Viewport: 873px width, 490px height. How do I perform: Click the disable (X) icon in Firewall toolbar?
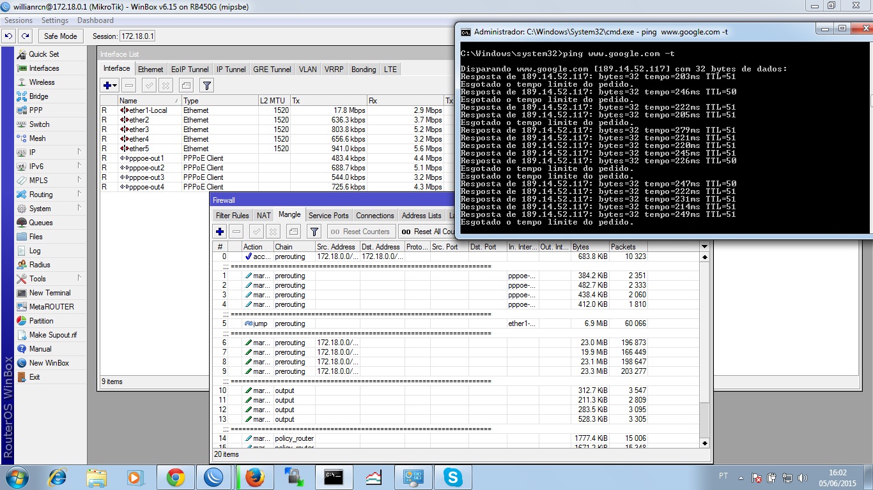click(273, 232)
